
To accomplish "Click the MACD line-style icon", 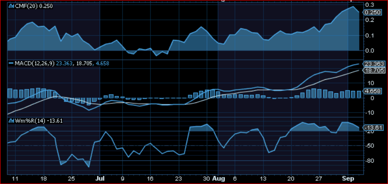I will pyautogui.click(x=11, y=63).
